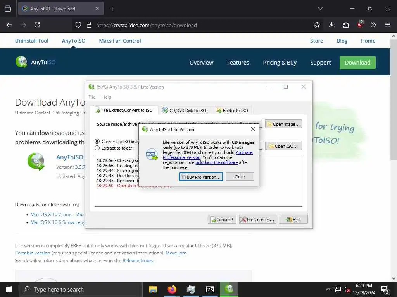Select the Features navigation item
The height and width of the screenshot is (297, 397).
click(238, 62)
